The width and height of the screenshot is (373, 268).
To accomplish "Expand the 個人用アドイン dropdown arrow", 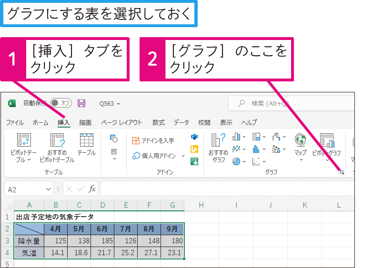I will 183,156.
